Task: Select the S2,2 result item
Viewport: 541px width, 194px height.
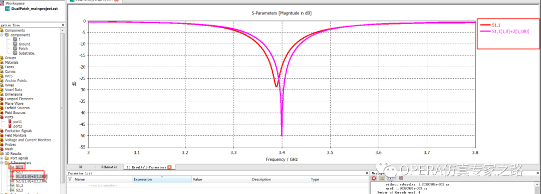Action: pos(20,190)
